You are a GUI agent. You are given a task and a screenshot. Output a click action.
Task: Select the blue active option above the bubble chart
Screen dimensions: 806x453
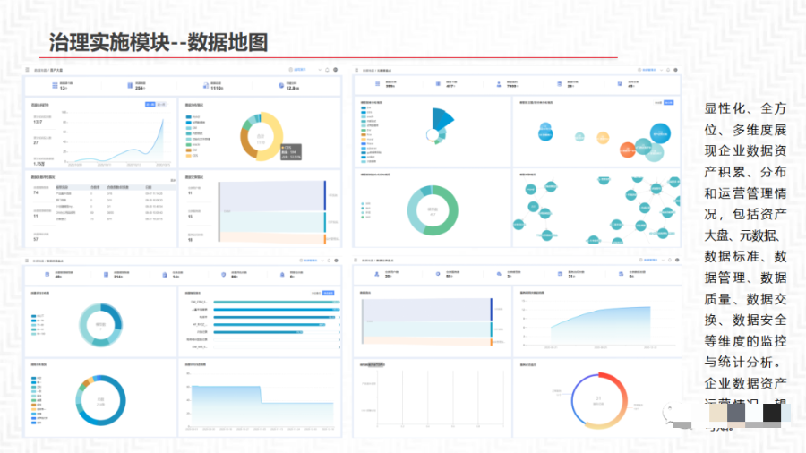669,103
